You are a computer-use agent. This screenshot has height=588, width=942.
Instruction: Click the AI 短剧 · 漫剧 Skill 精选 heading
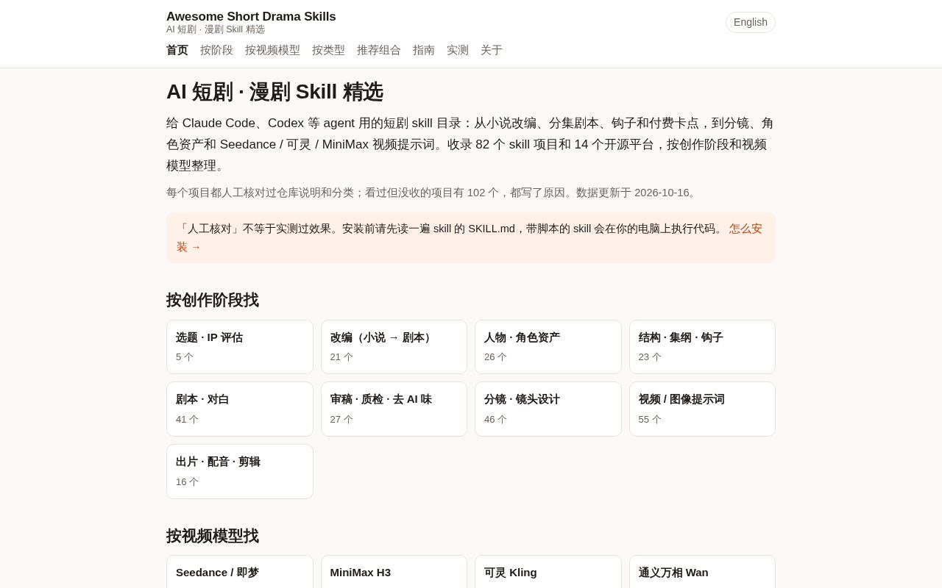tap(275, 92)
